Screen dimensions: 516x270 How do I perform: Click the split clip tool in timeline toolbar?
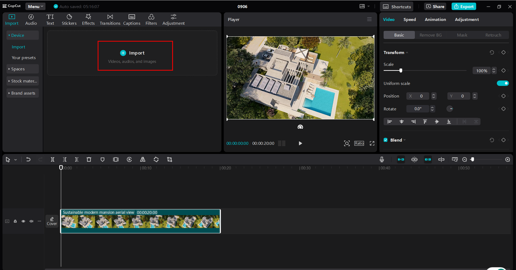click(x=52, y=160)
